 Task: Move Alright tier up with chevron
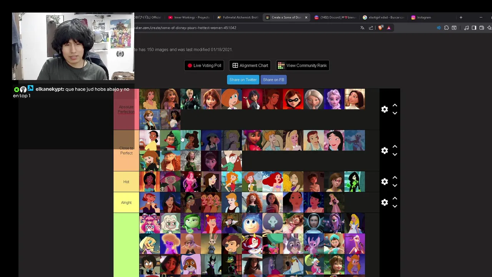395,199
